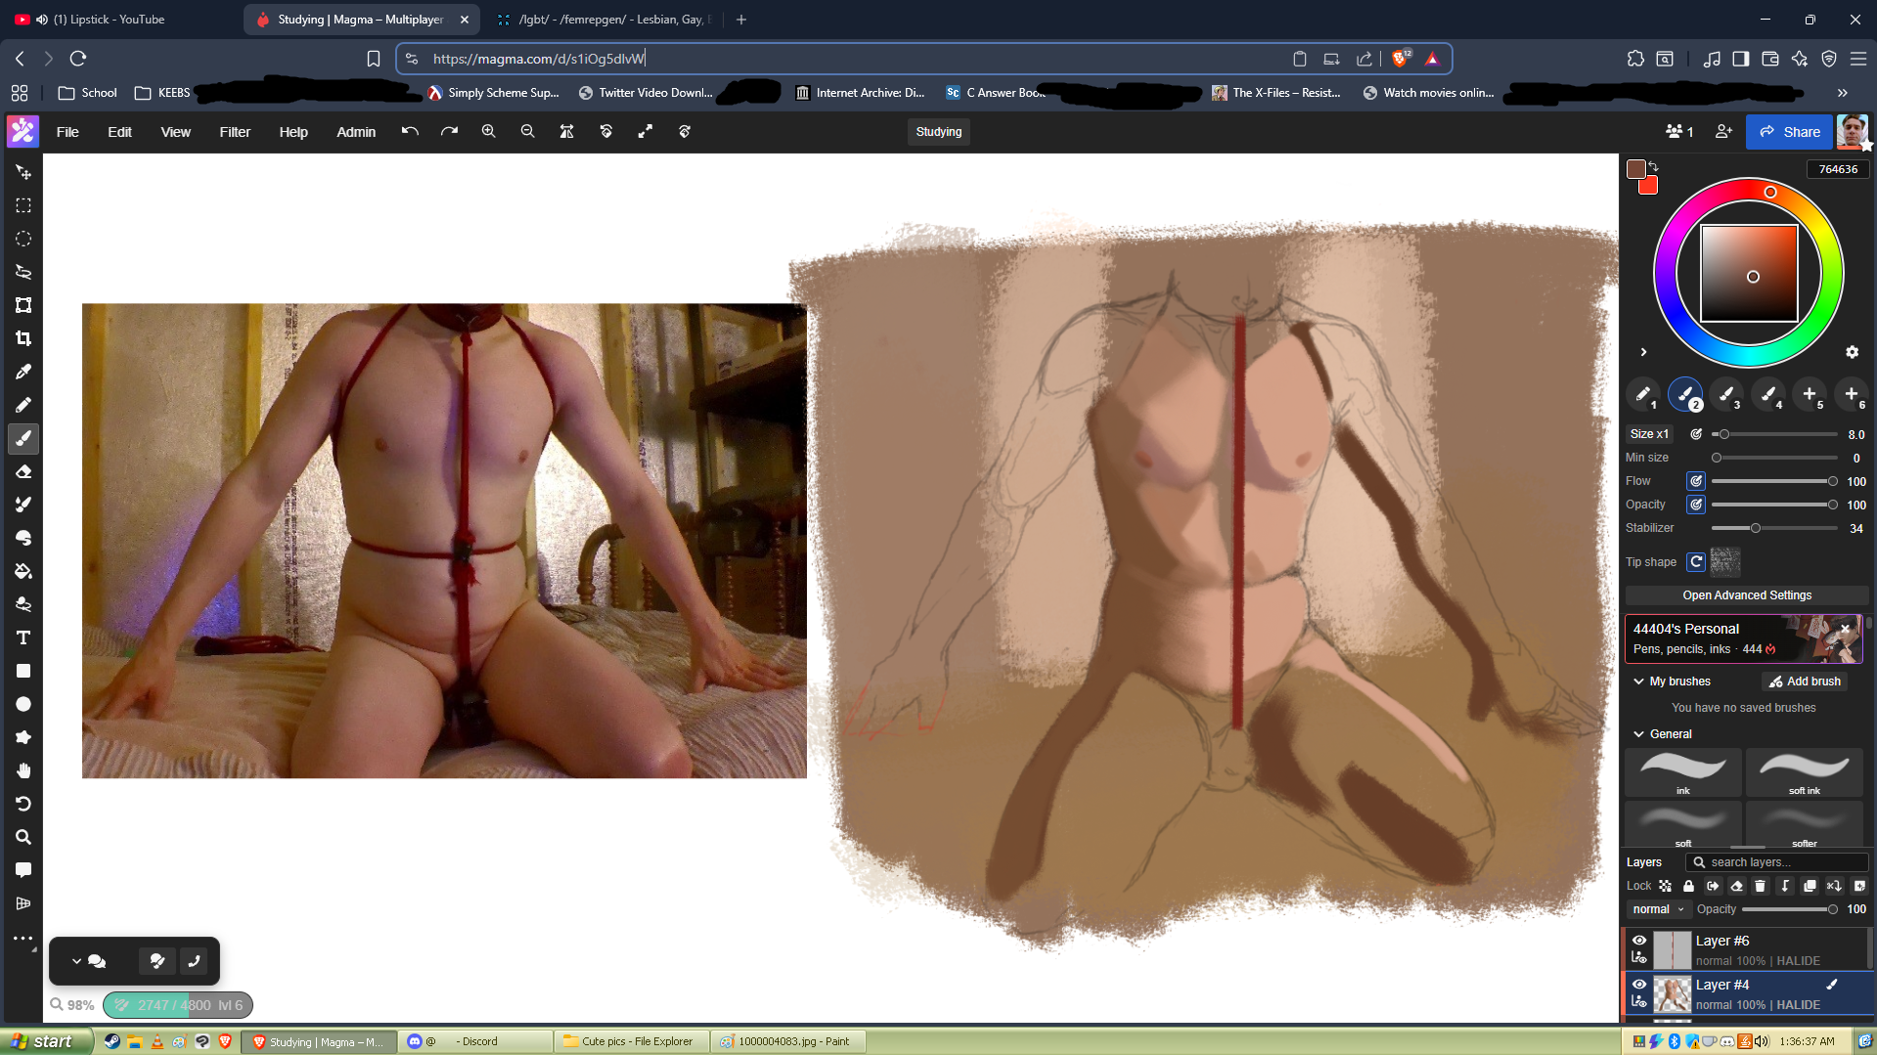Image resolution: width=1877 pixels, height=1055 pixels.
Task: Collapse the My brushes section
Action: coord(1638,681)
